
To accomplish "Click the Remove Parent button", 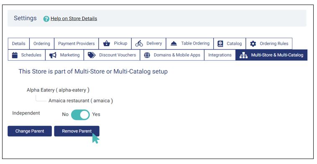I will (77, 131).
